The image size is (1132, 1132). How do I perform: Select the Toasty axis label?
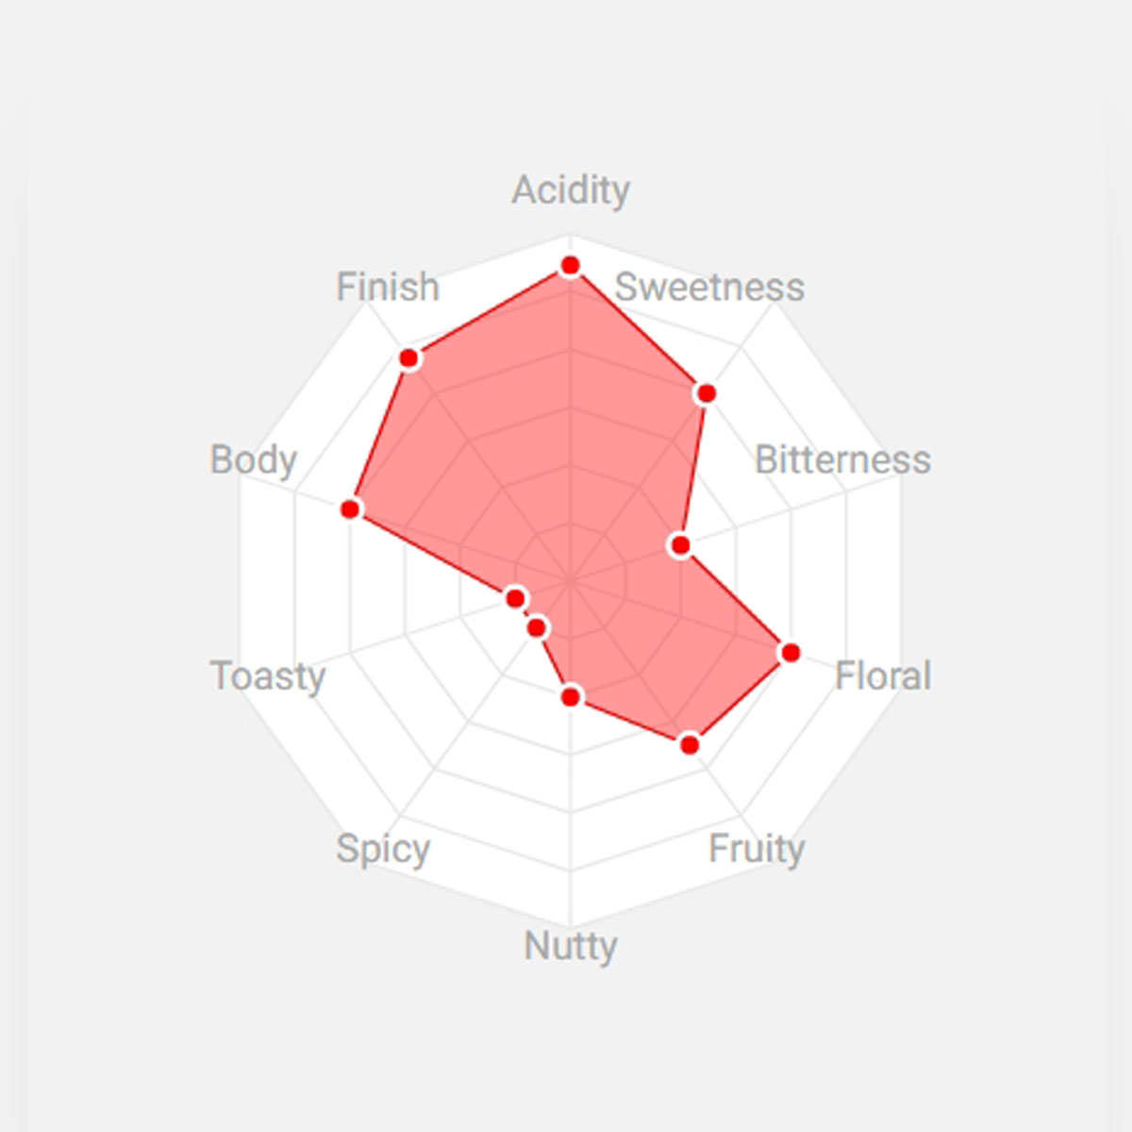tap(267, 676)
